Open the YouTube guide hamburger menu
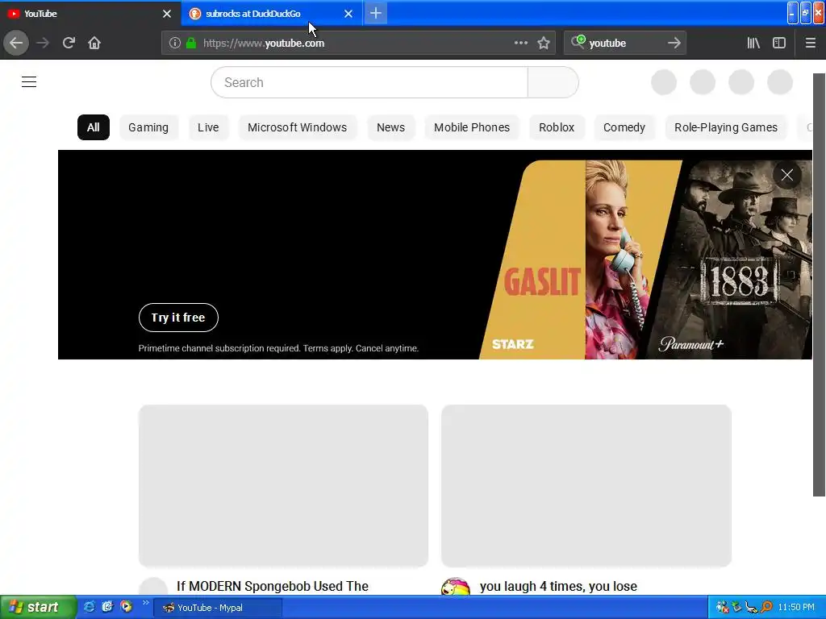Image resolution: width=826 pixels, height=619 pixels. (x=29, y=82)
